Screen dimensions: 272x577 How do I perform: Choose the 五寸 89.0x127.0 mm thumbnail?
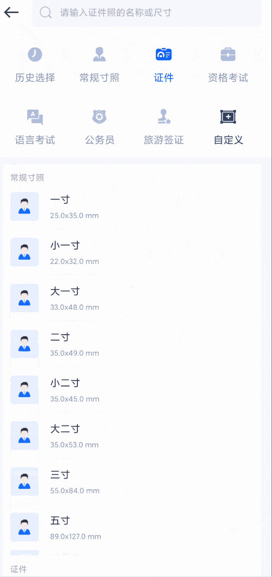pyautogui.click(x=25, y=527)
